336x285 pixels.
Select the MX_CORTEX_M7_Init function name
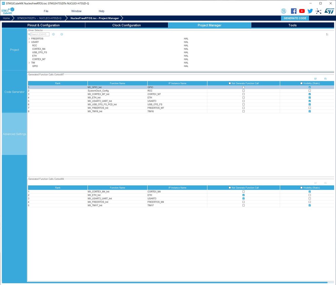[98, 94]
